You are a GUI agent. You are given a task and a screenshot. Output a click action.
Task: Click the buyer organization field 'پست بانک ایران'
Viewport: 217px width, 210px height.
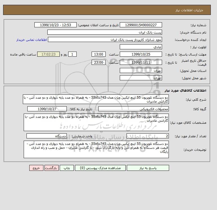105,32
